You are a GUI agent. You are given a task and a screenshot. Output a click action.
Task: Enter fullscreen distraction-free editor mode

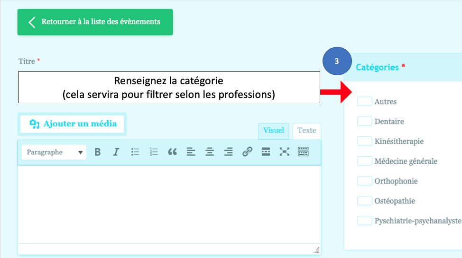(x=284, y=152)
